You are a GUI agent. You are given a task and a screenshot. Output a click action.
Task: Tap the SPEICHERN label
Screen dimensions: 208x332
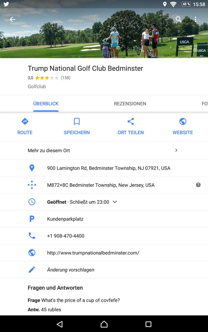77,133
